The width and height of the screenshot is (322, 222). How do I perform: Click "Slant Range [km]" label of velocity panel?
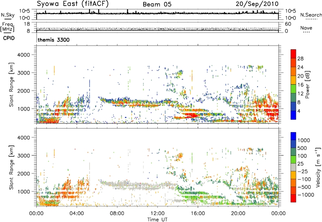11,168
